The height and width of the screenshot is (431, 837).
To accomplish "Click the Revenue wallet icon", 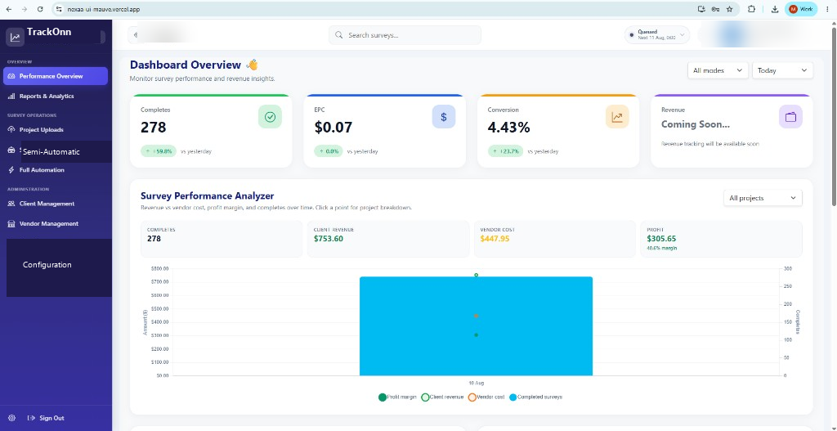I will [790, 117].
